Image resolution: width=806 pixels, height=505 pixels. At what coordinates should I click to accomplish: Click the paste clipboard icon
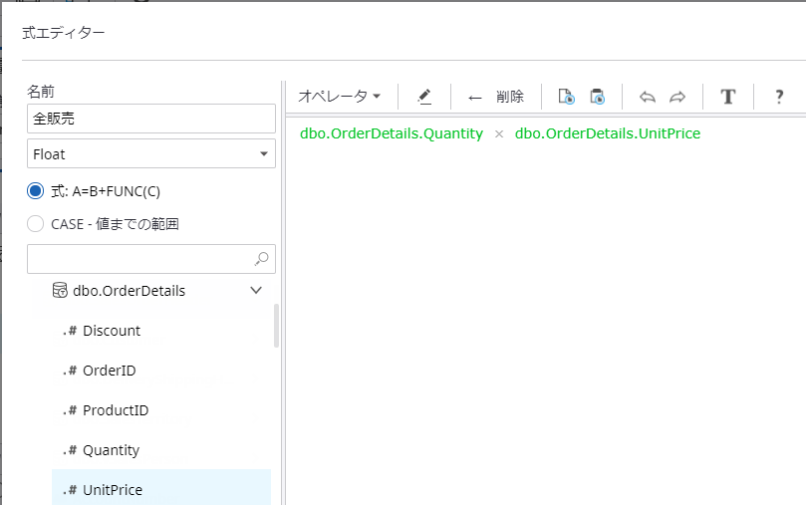pyautogui.click(x=597, y=97)
